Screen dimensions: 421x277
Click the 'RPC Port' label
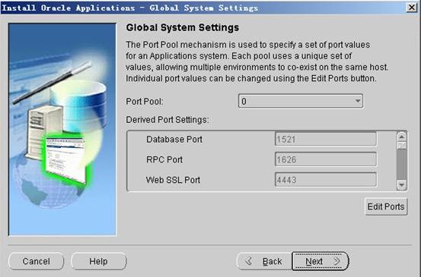(164, 159)
